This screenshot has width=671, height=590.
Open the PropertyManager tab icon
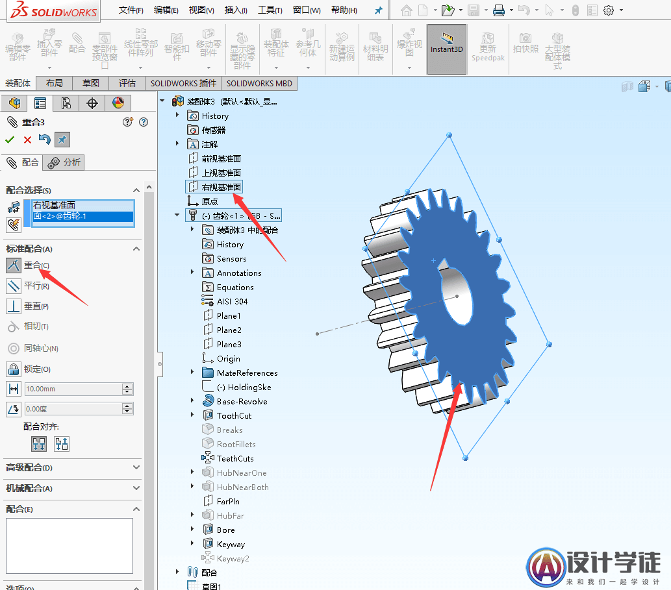click(x=40, y=103)
